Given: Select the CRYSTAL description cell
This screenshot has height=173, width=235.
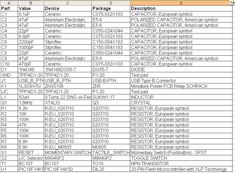Looking at the screenshot, I should tap(181, 103).
